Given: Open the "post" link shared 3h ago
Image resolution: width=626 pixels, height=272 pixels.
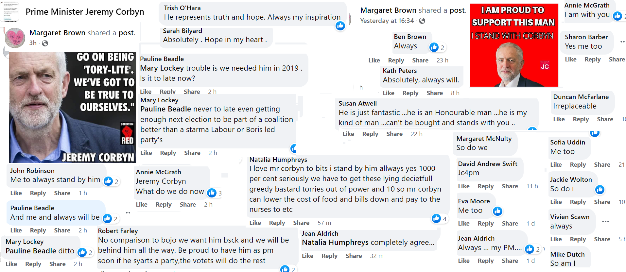Looking at the screenshot, I should (126, 33).
